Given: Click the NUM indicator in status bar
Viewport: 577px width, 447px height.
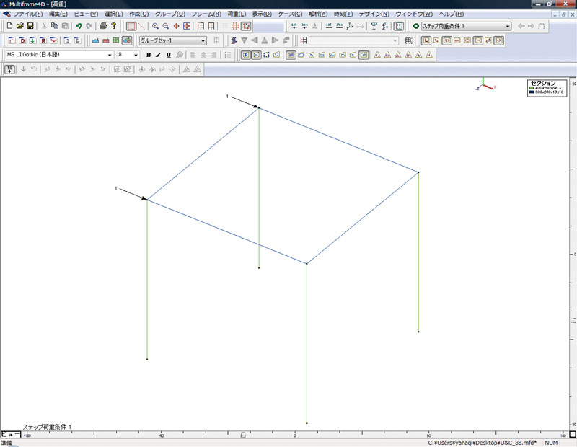Looking at the screenshot, I should (x=551, y=443).
